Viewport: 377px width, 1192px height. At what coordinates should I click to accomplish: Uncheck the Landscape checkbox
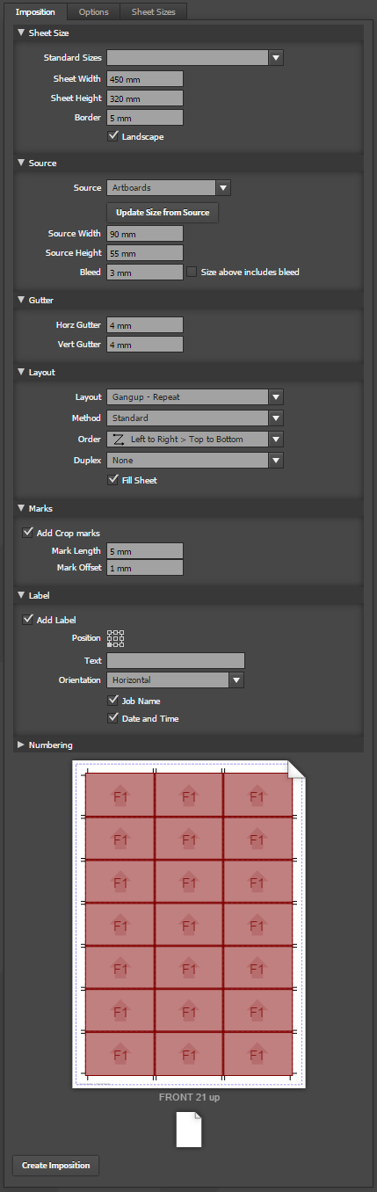[x=112, y=136]
